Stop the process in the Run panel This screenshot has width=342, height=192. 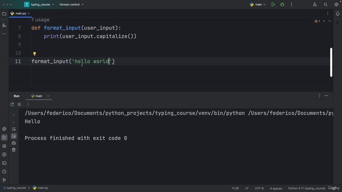(x=19, y=105)
